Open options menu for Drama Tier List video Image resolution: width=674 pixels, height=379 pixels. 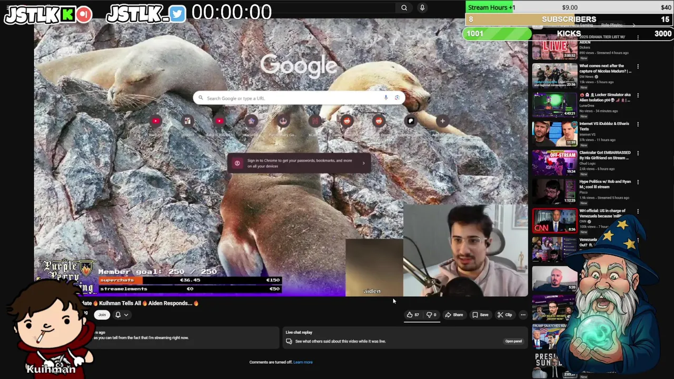point(638,37)
